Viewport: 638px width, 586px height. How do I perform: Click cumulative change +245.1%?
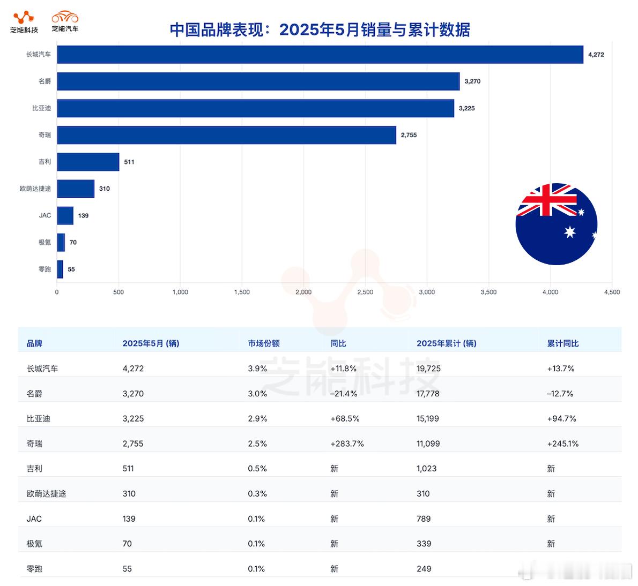click(563, 444)
